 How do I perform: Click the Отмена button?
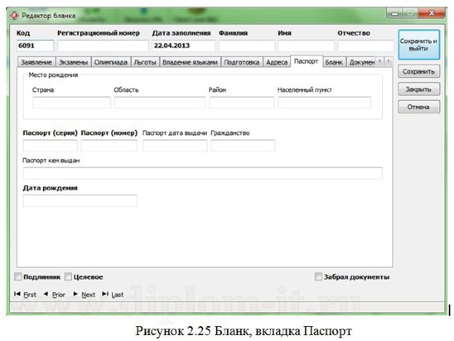[x=418, y=107]
